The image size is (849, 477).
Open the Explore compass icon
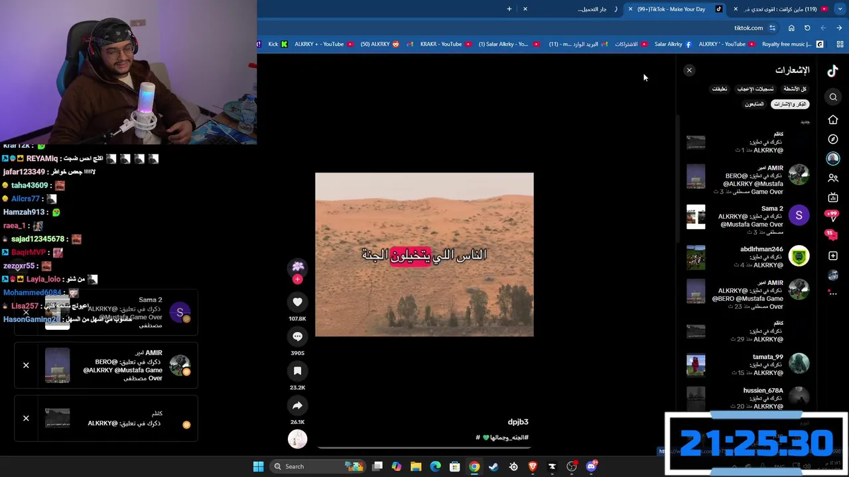pyautogui.click(x=833, y=139)
